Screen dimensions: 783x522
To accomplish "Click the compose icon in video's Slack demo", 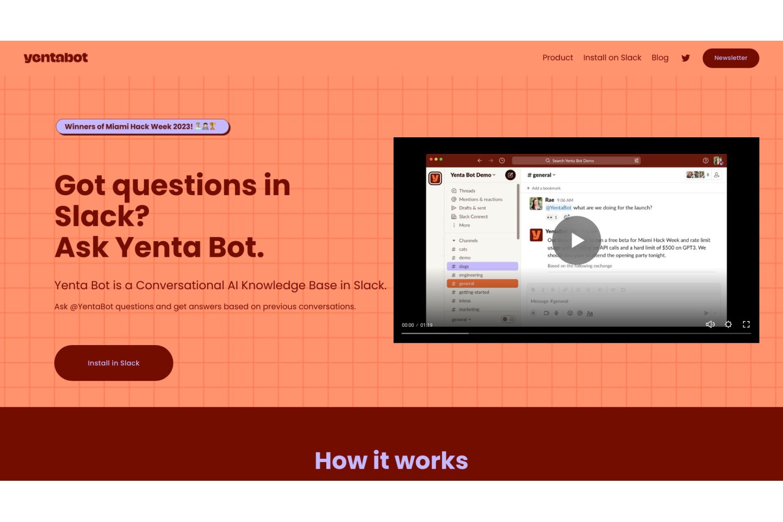I will (511, 175).
